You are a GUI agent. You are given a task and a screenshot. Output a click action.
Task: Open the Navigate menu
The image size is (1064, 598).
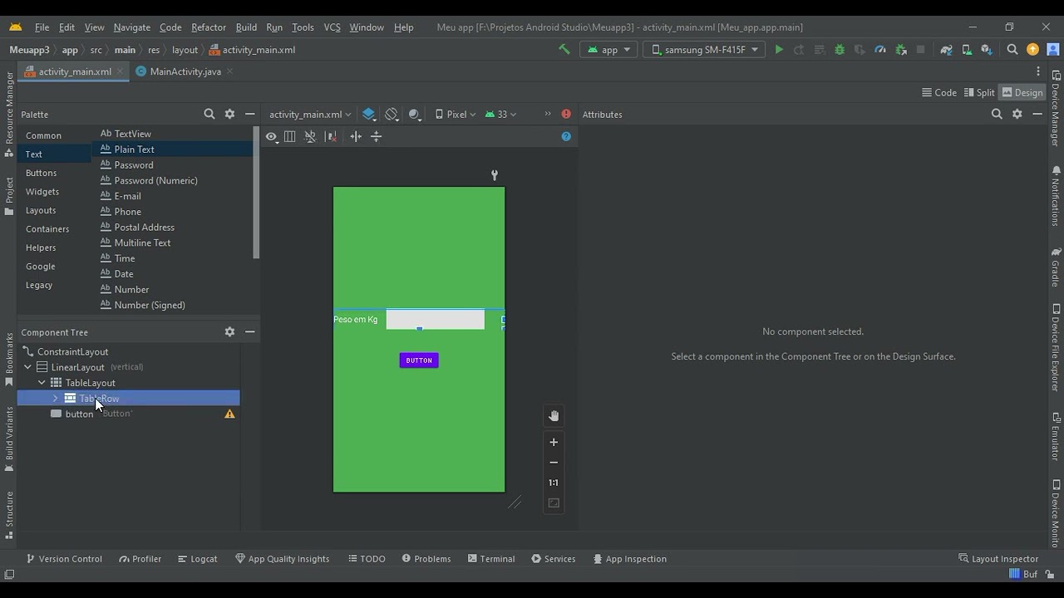[132, 27]
